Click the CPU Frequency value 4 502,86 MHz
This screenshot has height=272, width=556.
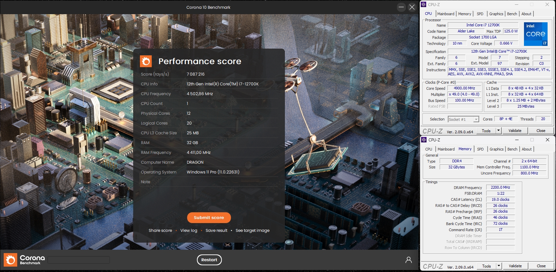tap(200, 94)
